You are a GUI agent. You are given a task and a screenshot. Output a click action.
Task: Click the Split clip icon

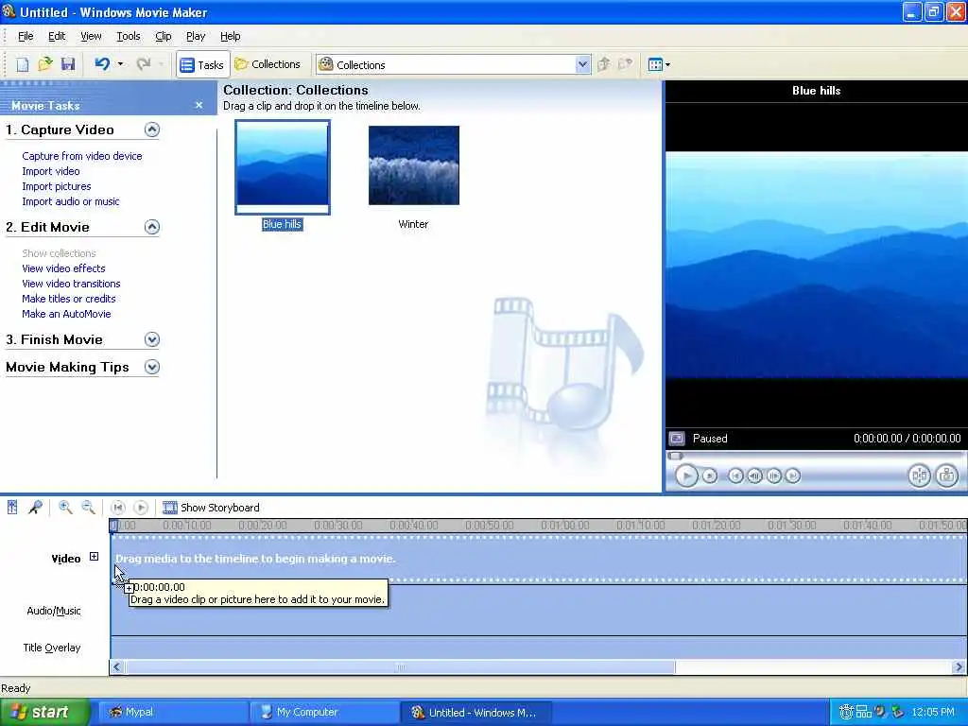919,476
